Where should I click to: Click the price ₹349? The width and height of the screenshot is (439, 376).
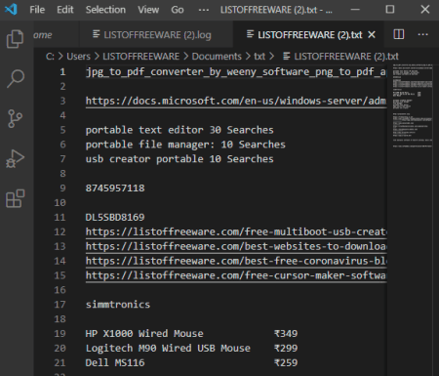pyautogui.click(x=286, y=334)
